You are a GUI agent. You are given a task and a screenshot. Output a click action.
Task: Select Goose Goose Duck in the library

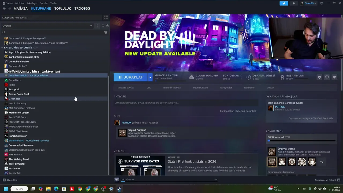click(54, 94)
